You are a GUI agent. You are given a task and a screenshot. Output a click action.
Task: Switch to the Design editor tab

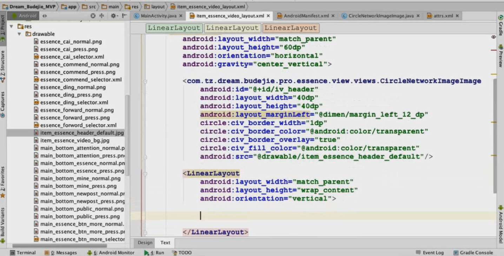point(145,243)
